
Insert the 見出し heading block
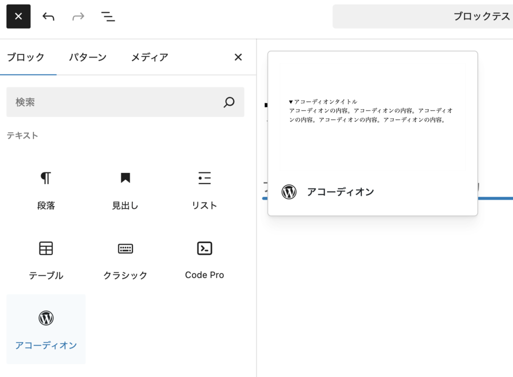125,189
